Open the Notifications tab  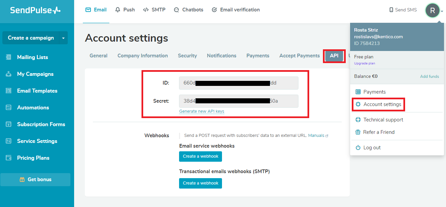(x=222, y=56)
